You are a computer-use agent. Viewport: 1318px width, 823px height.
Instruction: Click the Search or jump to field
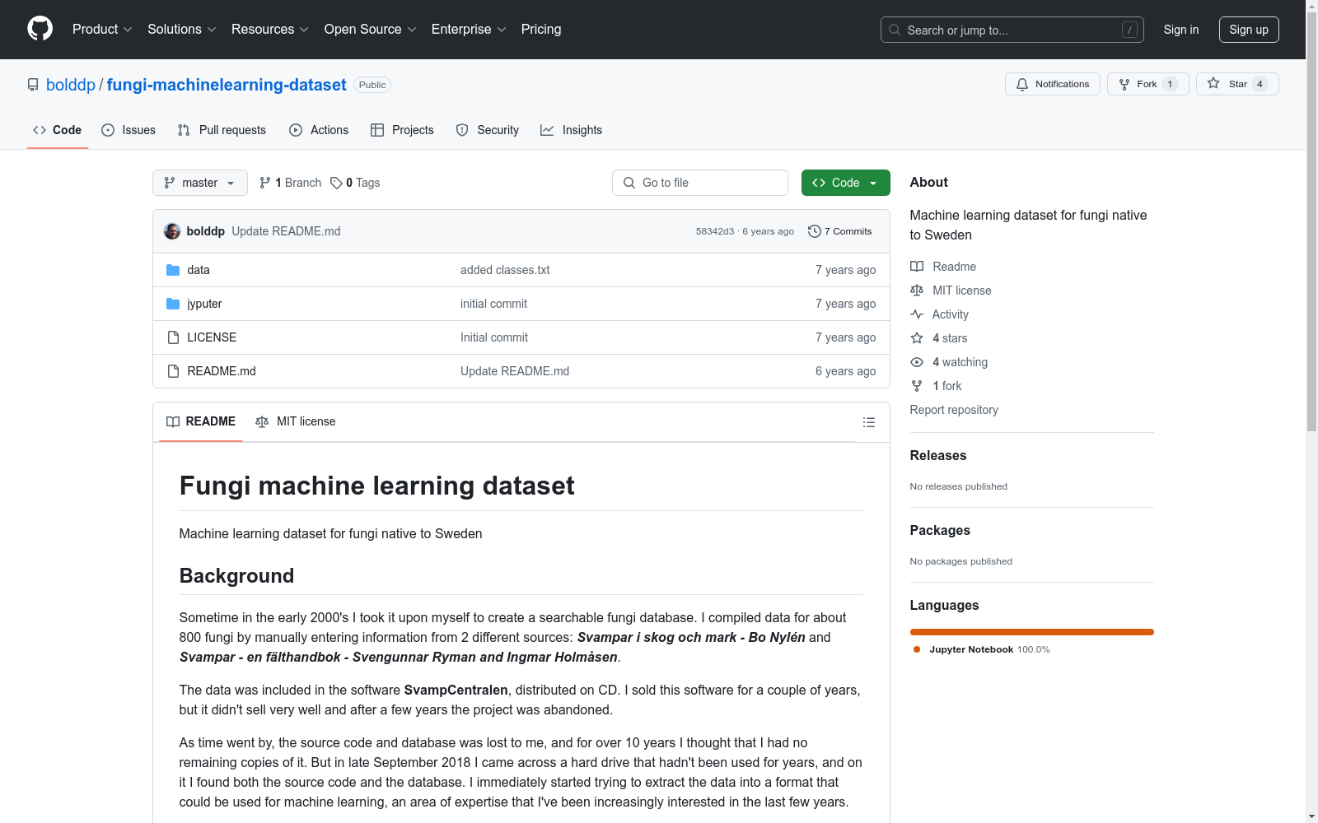click(1012, 30)
